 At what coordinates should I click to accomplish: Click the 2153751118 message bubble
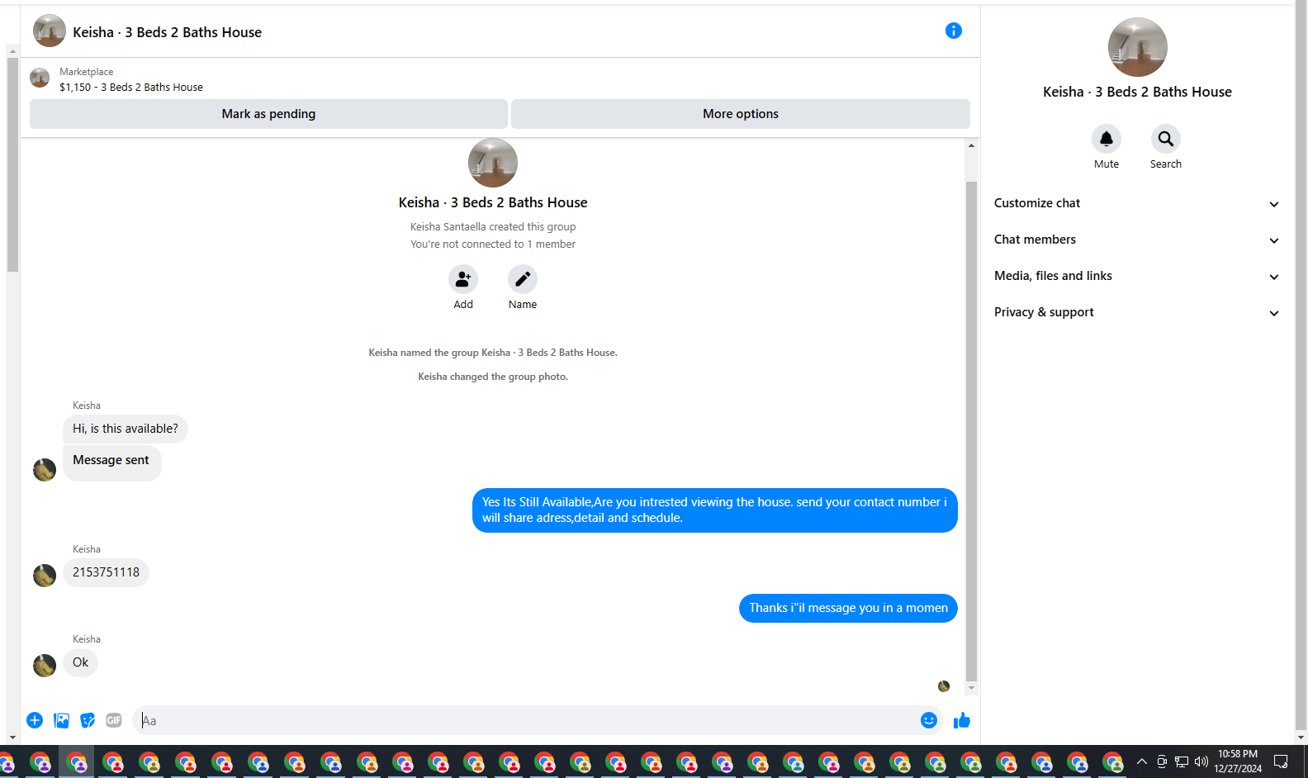point(106,572)
